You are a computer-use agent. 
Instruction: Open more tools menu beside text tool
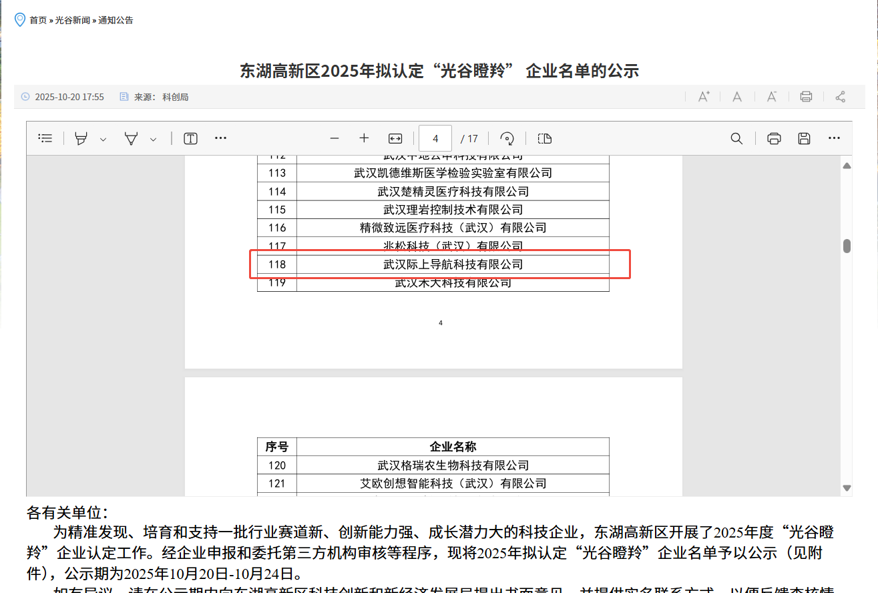tap(220, 138)
